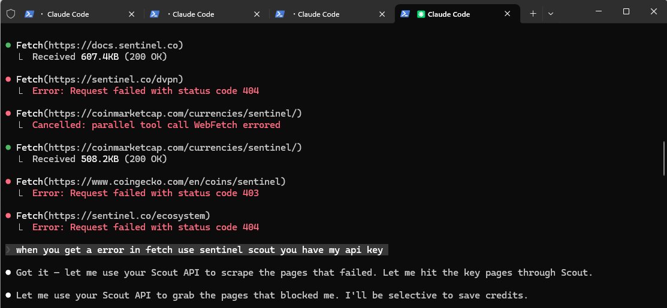This screenshot has height=308, width=667.
Task: Maximize the terminal window
Action: (x=626, y=11)
